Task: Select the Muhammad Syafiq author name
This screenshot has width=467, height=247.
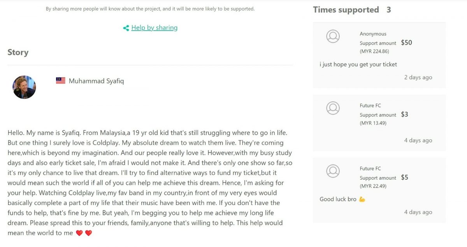Action: coord(96,81)
